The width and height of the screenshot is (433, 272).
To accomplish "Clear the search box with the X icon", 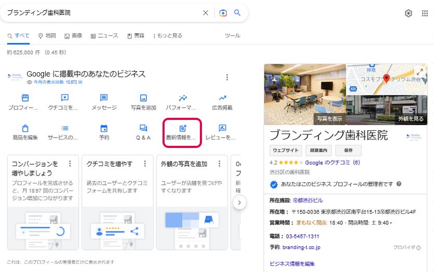I will [206, 12].
